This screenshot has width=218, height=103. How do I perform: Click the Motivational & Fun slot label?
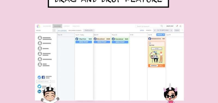[x=156, y=39]
